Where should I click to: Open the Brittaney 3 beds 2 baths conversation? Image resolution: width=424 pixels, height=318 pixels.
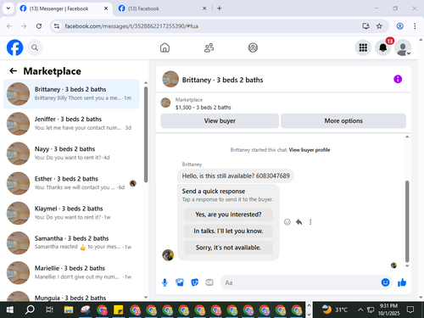(x=71, y=94)
